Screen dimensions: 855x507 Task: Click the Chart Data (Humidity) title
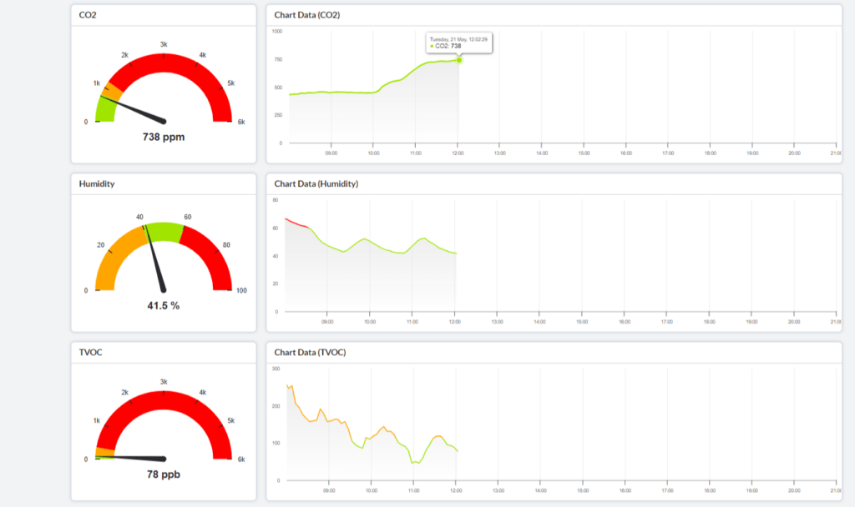coord(316,183)
